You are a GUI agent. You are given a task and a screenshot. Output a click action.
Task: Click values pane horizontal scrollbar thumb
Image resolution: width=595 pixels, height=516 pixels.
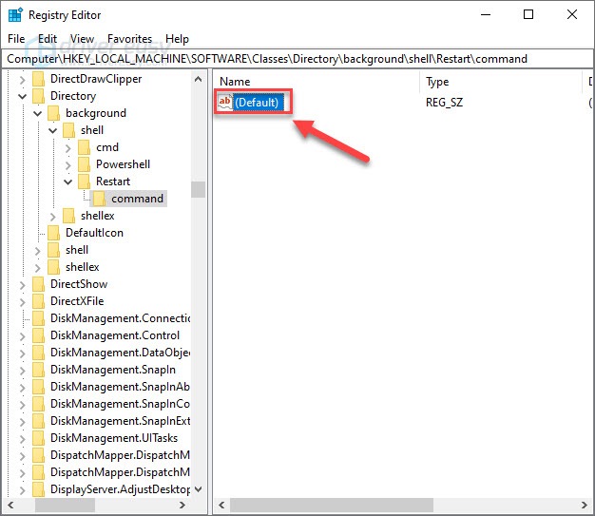pyautogui.click(x=332, y=505)
